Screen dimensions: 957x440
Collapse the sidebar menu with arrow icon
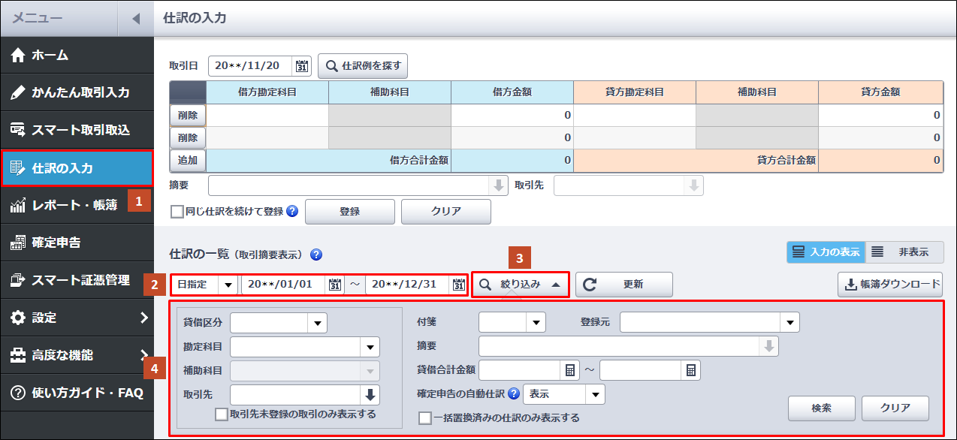[x=135, y=18]
